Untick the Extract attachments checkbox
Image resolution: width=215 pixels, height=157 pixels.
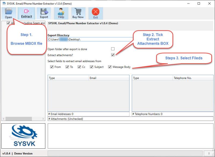tap(113, 55)
